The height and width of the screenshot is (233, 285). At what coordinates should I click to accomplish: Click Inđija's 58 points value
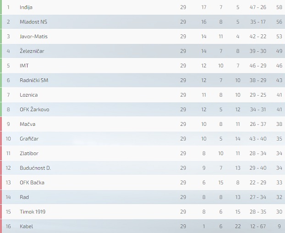pyautogui.click(x=279, y=7)
